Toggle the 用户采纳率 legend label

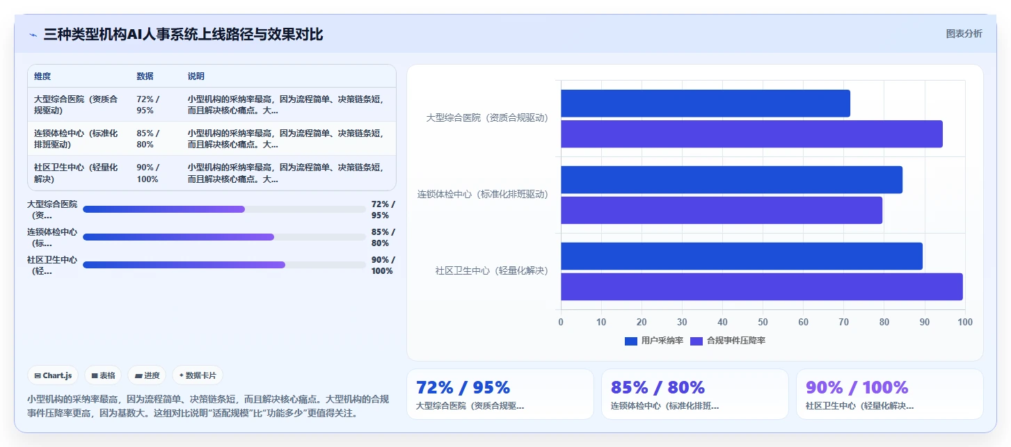(x=662, y=341)
